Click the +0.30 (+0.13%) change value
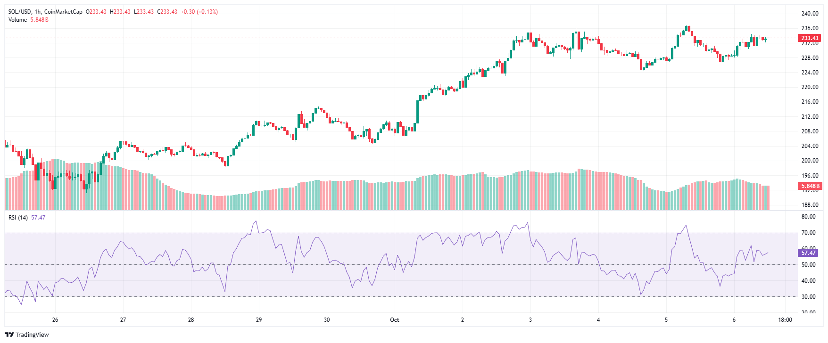The height and width of the screenshot is (343, 828). point(199,12)
